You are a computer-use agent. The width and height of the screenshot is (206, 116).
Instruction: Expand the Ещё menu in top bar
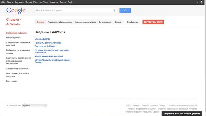(x=70, y=2)
